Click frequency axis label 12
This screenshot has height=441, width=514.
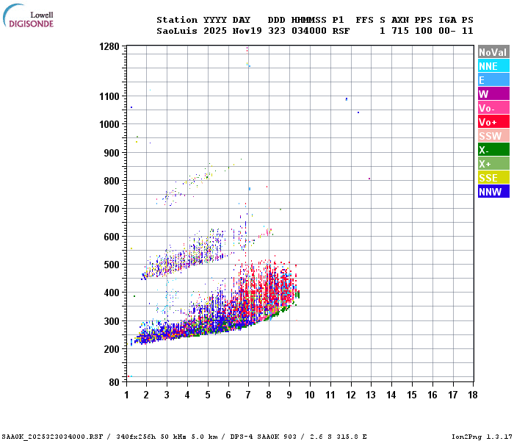[x=351, y=395]
